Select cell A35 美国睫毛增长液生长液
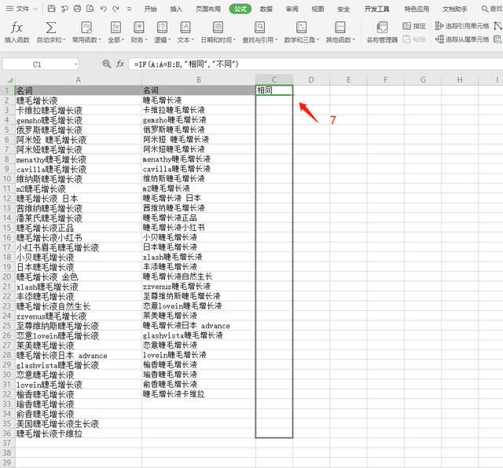This screenshot has height=468, width=503. (79, 424)
